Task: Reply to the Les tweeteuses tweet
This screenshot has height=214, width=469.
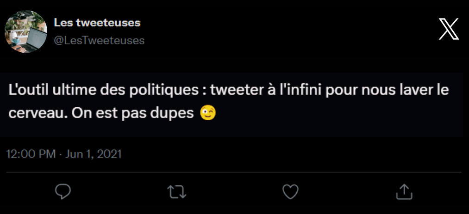Action: (63, 191)
